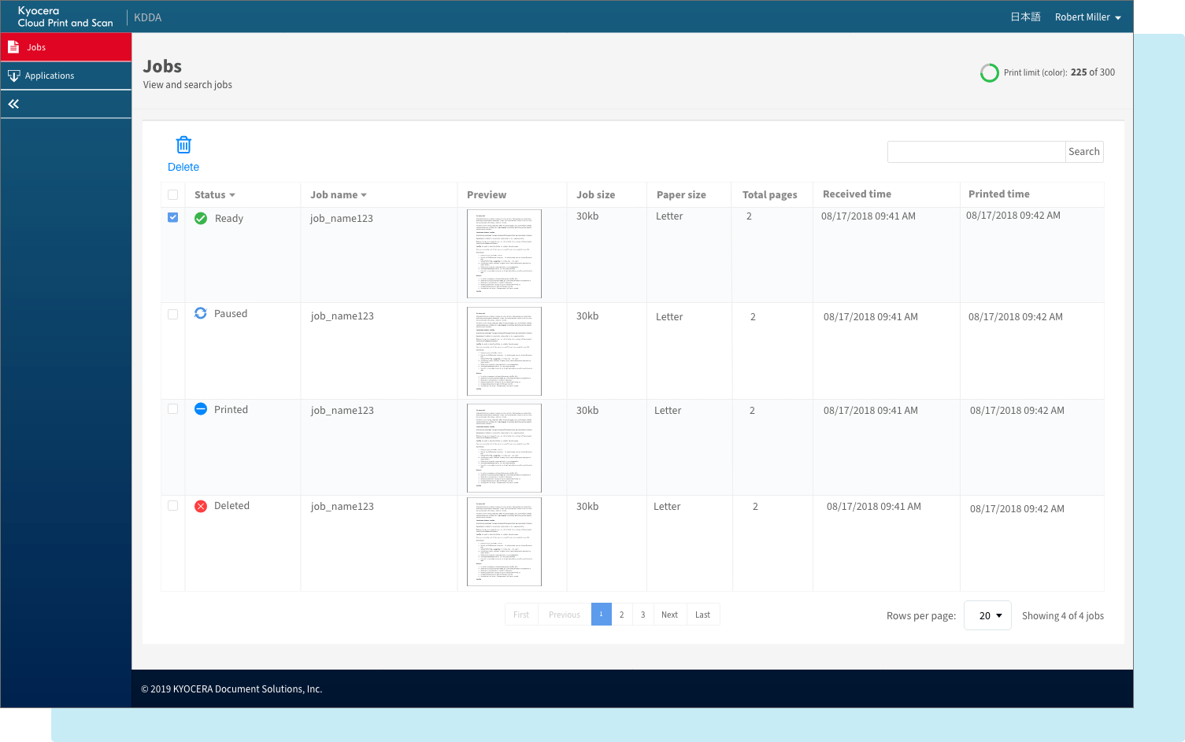Go to page 3 in pagination
This screenshot has width=1185, height=742.
(x=643, y=615)
